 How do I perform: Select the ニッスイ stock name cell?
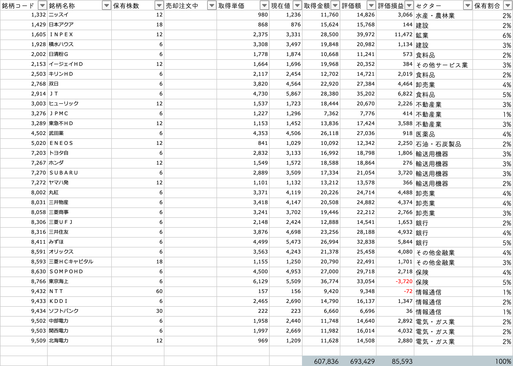click(x=79, y=15)
